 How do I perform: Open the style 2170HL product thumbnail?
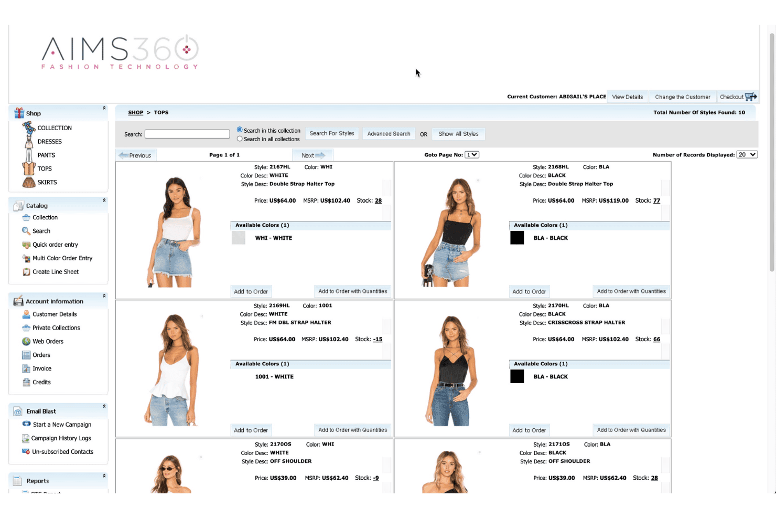451,370
